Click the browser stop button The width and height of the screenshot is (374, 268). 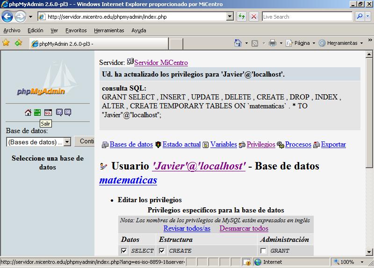click(x=254, y=16)
